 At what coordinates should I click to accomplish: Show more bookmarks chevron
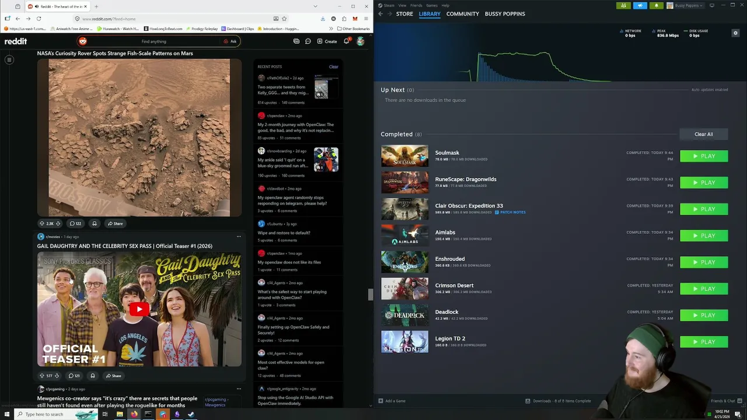coord(331,29)
